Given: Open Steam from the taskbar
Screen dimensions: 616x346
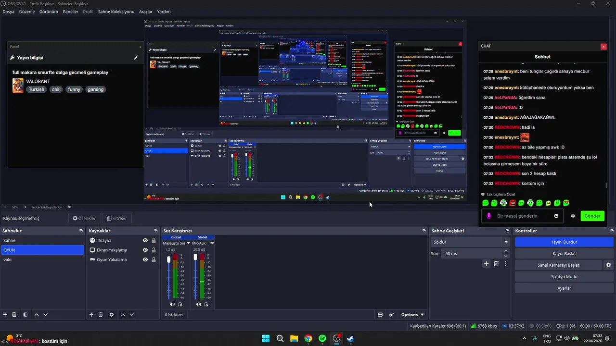Looking at the screenshot, I should 351,339.
